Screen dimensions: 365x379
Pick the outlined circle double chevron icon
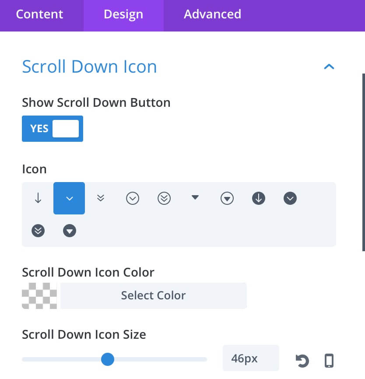pos(164,198)
